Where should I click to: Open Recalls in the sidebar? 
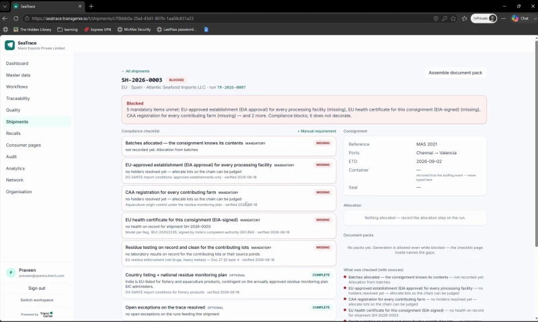click(13, 133)
